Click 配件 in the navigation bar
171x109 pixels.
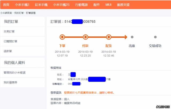[96, 5]
